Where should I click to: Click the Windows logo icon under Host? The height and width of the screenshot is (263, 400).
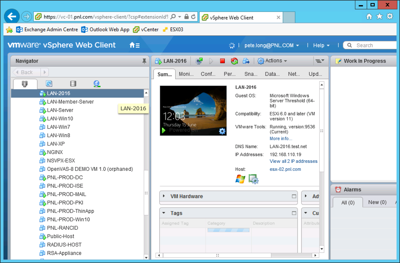click(240, 179)
